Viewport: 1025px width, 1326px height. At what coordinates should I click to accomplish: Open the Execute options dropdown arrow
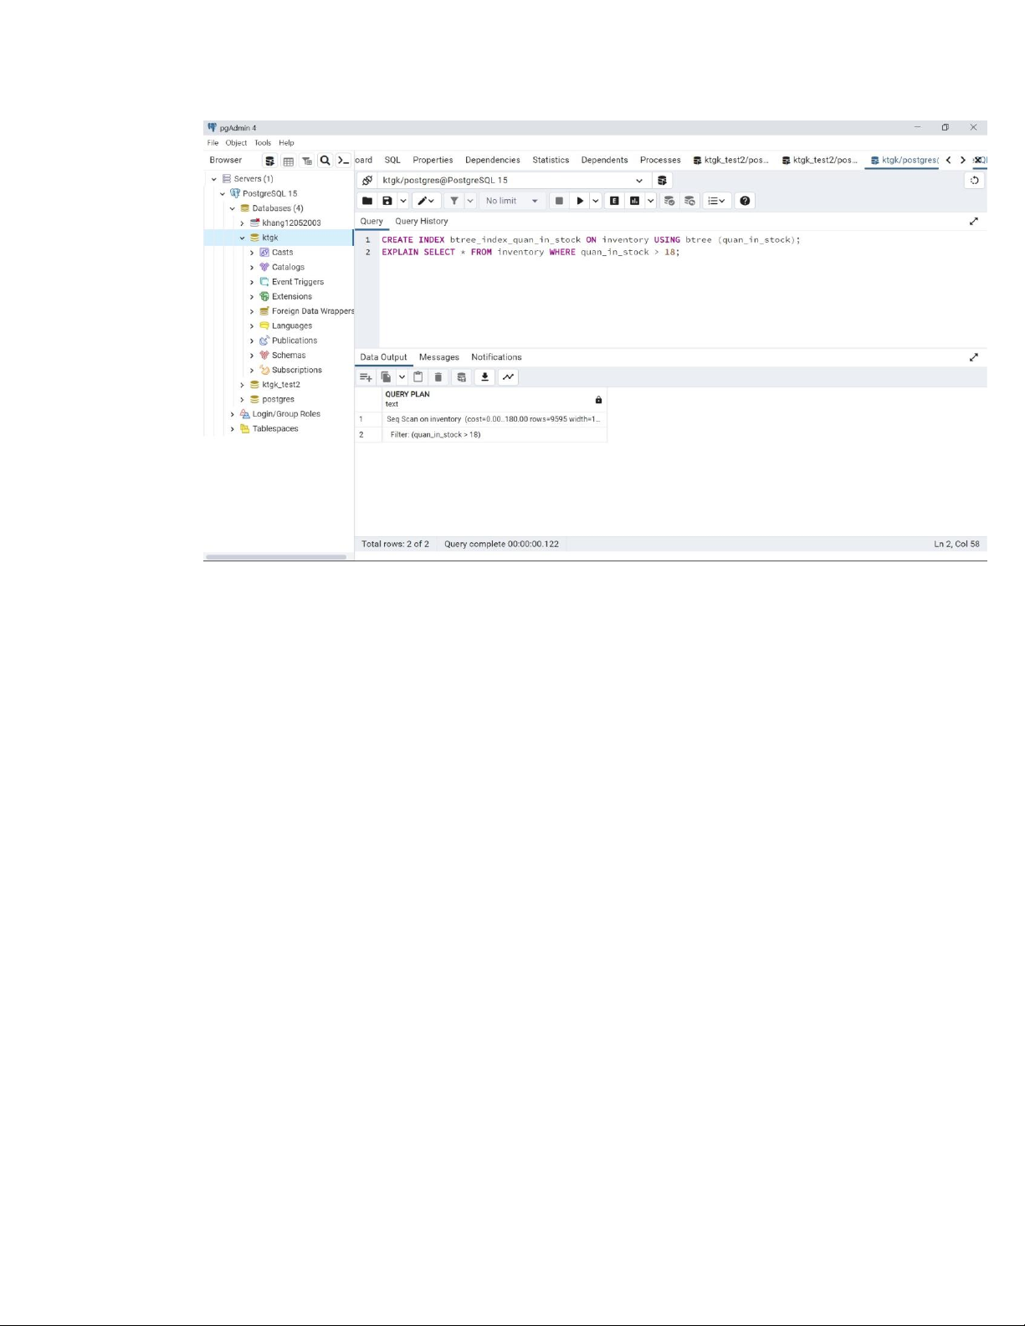click(596, 201)
